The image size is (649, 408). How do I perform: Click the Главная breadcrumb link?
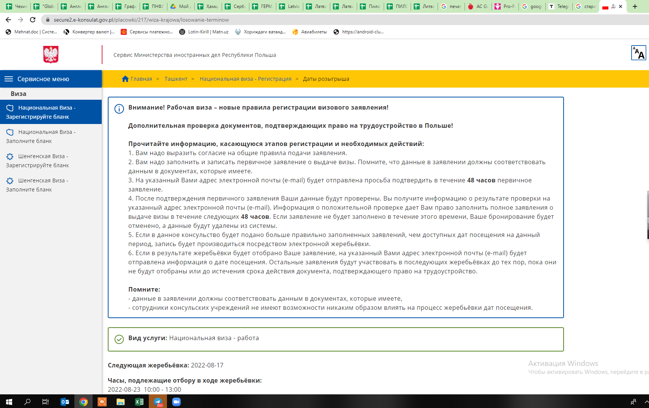coord(141,79)
